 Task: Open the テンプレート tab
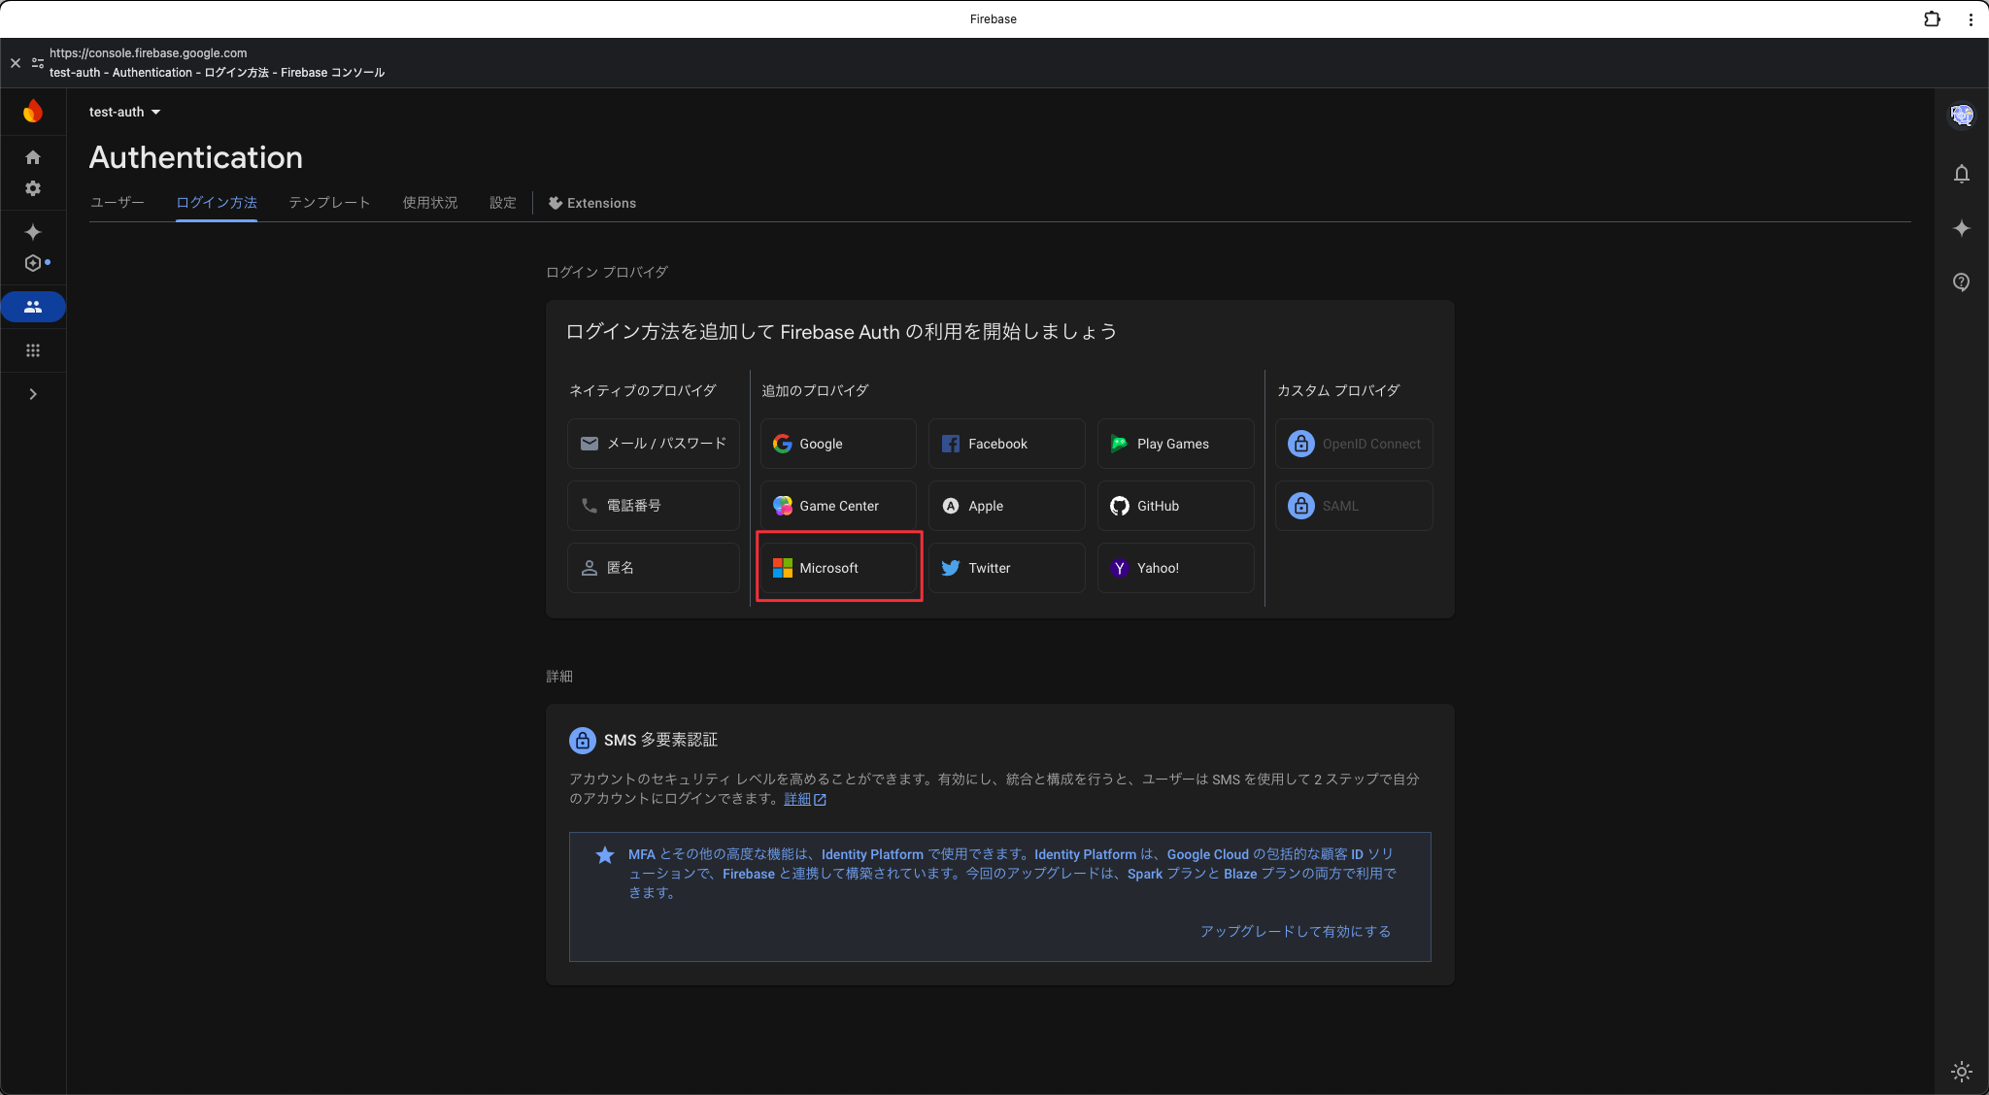[329, 203]
